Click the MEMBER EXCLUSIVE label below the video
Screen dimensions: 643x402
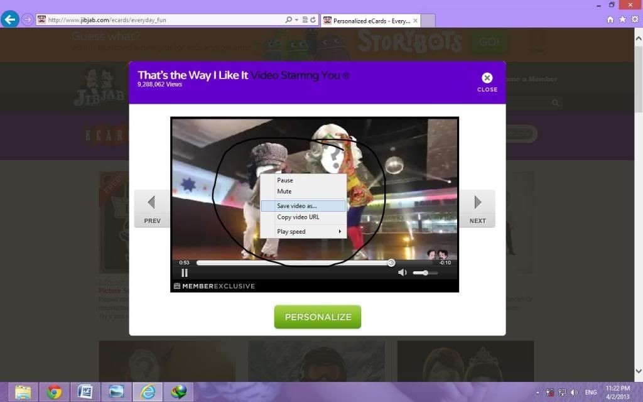(x=215, y=286)
